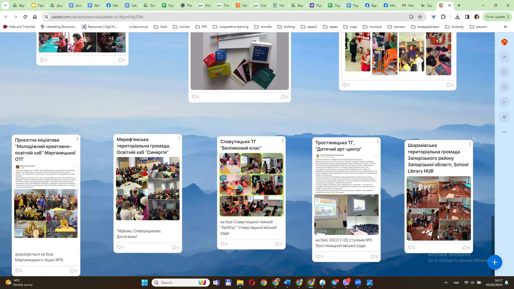
Task: Go to browser home page
Action: tap(35, 17)
